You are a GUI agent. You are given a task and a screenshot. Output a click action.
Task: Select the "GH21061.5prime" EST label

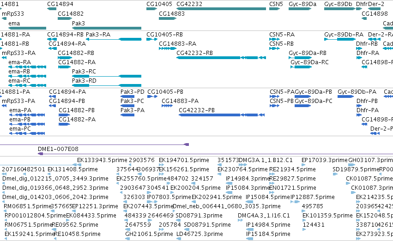pos(149,234)
